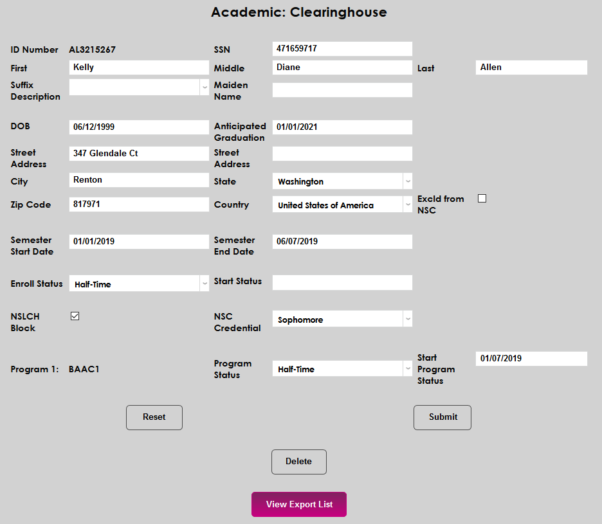Click the Semester Start Date field
Screen dimensions: 602x524
pos(138,241)
